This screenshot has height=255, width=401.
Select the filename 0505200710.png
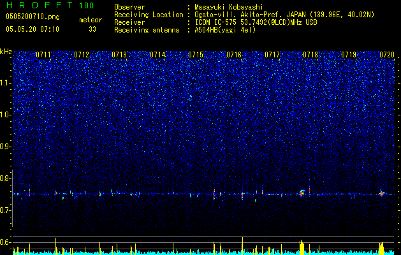pyautogui.click(x=33, y=17)
